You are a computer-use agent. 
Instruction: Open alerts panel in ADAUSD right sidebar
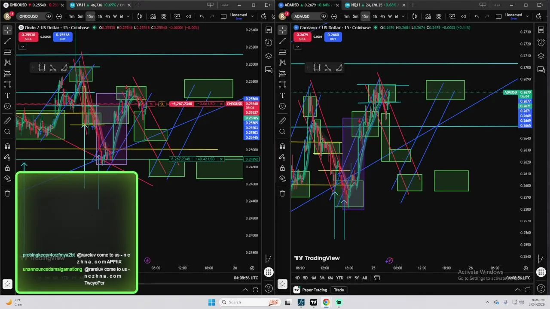tap(541, 43)
